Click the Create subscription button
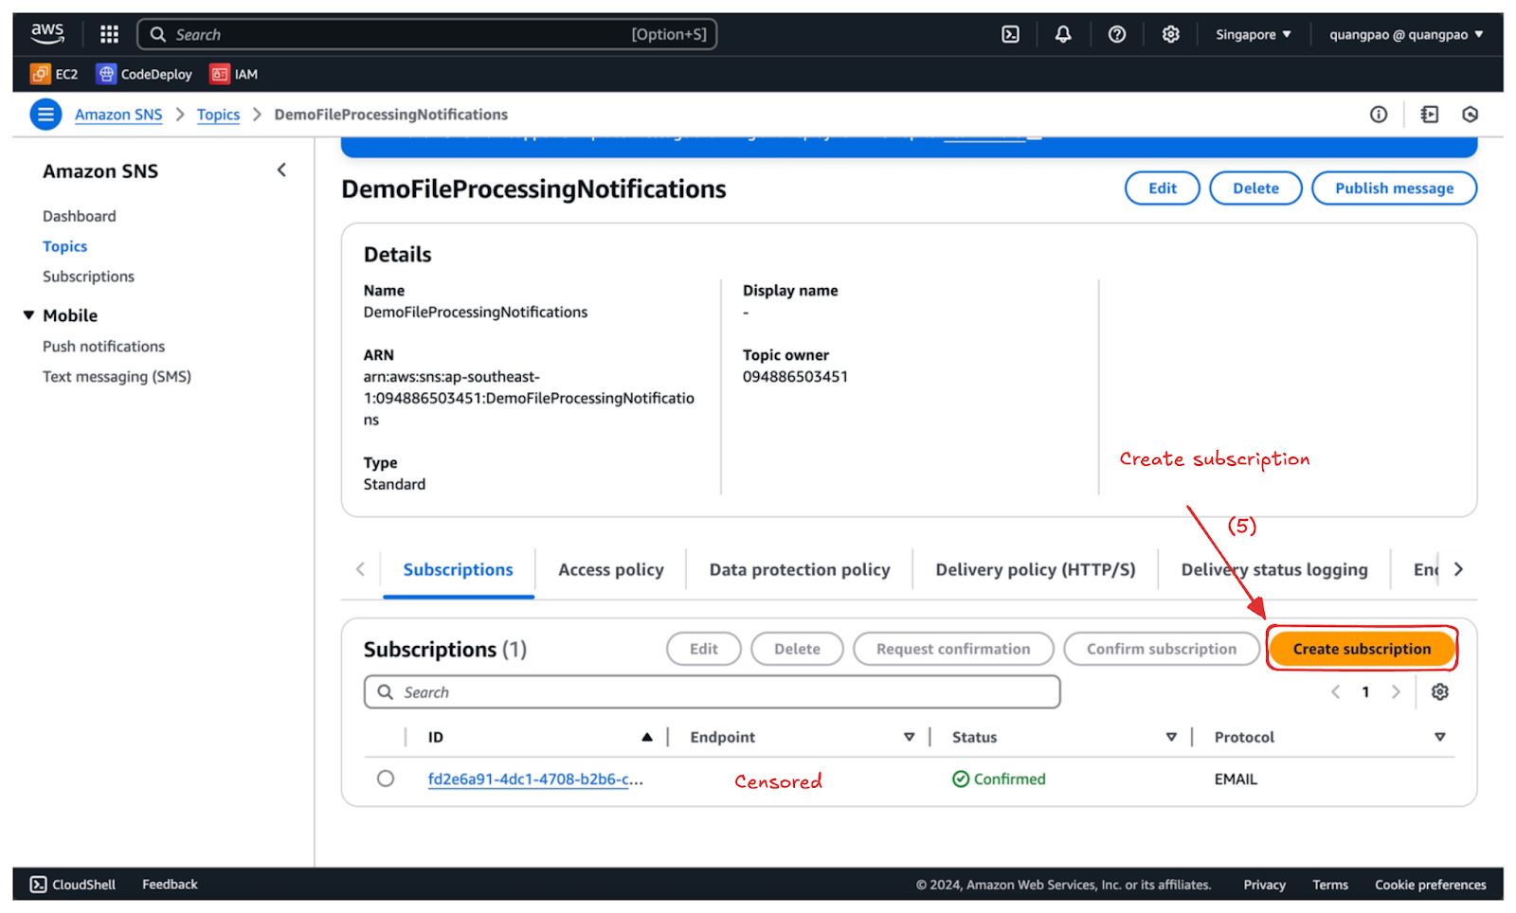Screen dimensions: 1516x913 coord(1362,649)
